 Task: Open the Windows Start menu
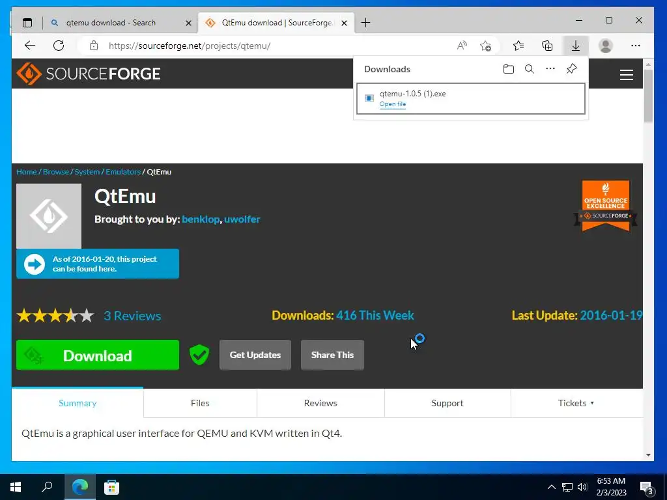[x=16, y=487]
